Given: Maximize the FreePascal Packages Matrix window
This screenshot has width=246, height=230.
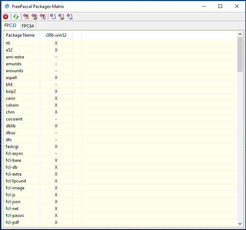Looking at the screenshot, I should [x=220, y=6].
